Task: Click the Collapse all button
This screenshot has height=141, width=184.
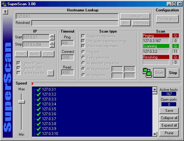Action: [169, 118]
